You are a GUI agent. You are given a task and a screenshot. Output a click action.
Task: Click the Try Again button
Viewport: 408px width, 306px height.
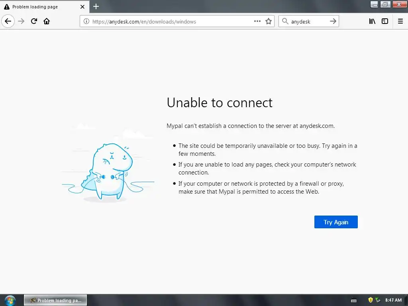click(336, 222)
